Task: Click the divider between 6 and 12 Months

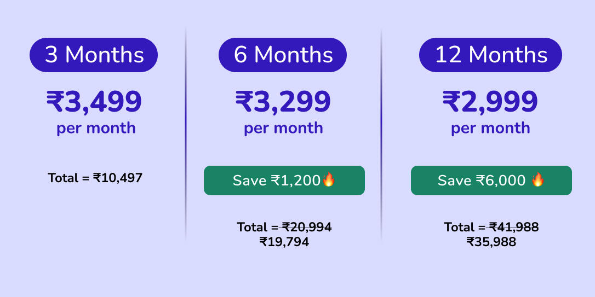Action: pos(381,134)
